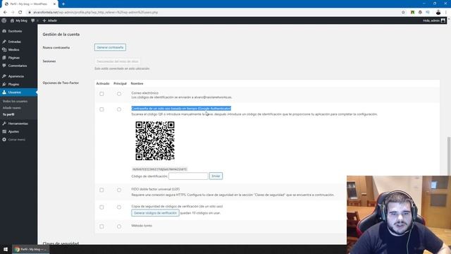451x254 pixels.
Task: Click the highlighted Google Authenticator title
Action: (181, 108)
